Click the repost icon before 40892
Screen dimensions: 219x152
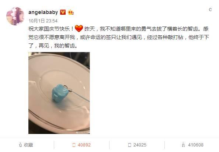click(74, 145)
